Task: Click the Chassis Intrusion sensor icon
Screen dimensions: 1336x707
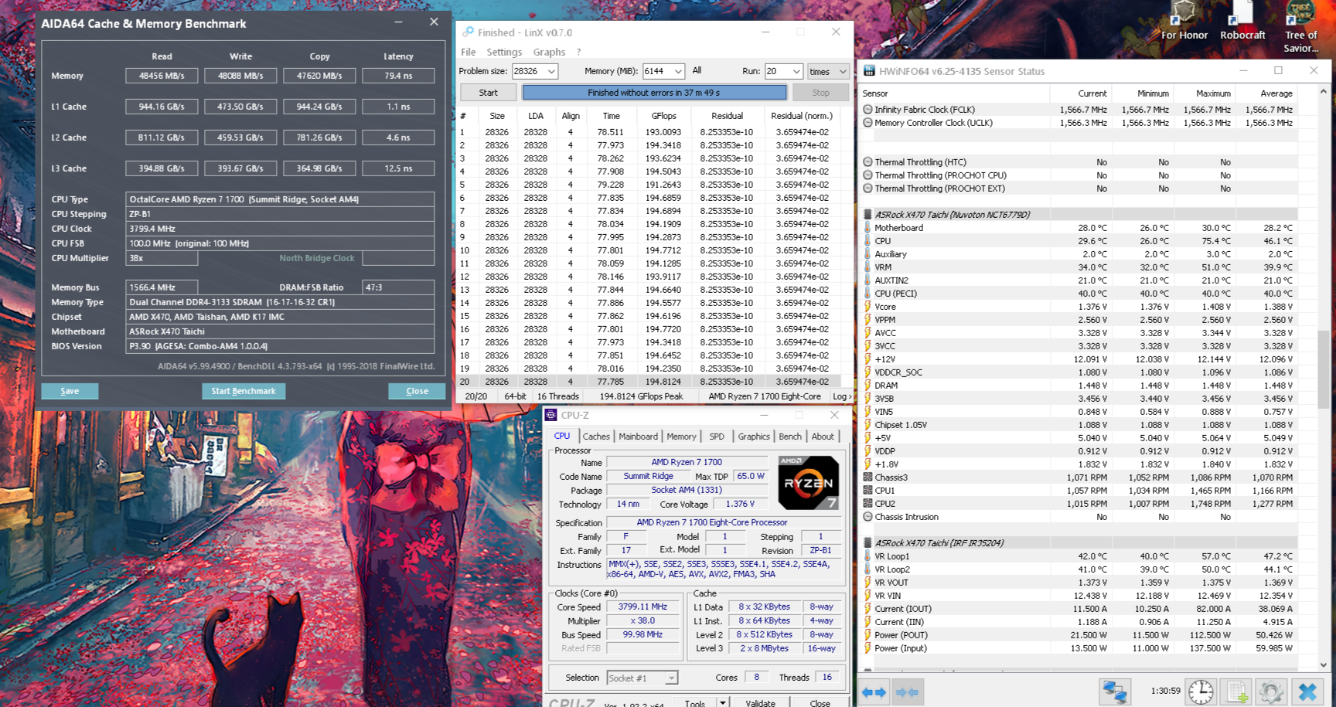Action: point(867,517)
